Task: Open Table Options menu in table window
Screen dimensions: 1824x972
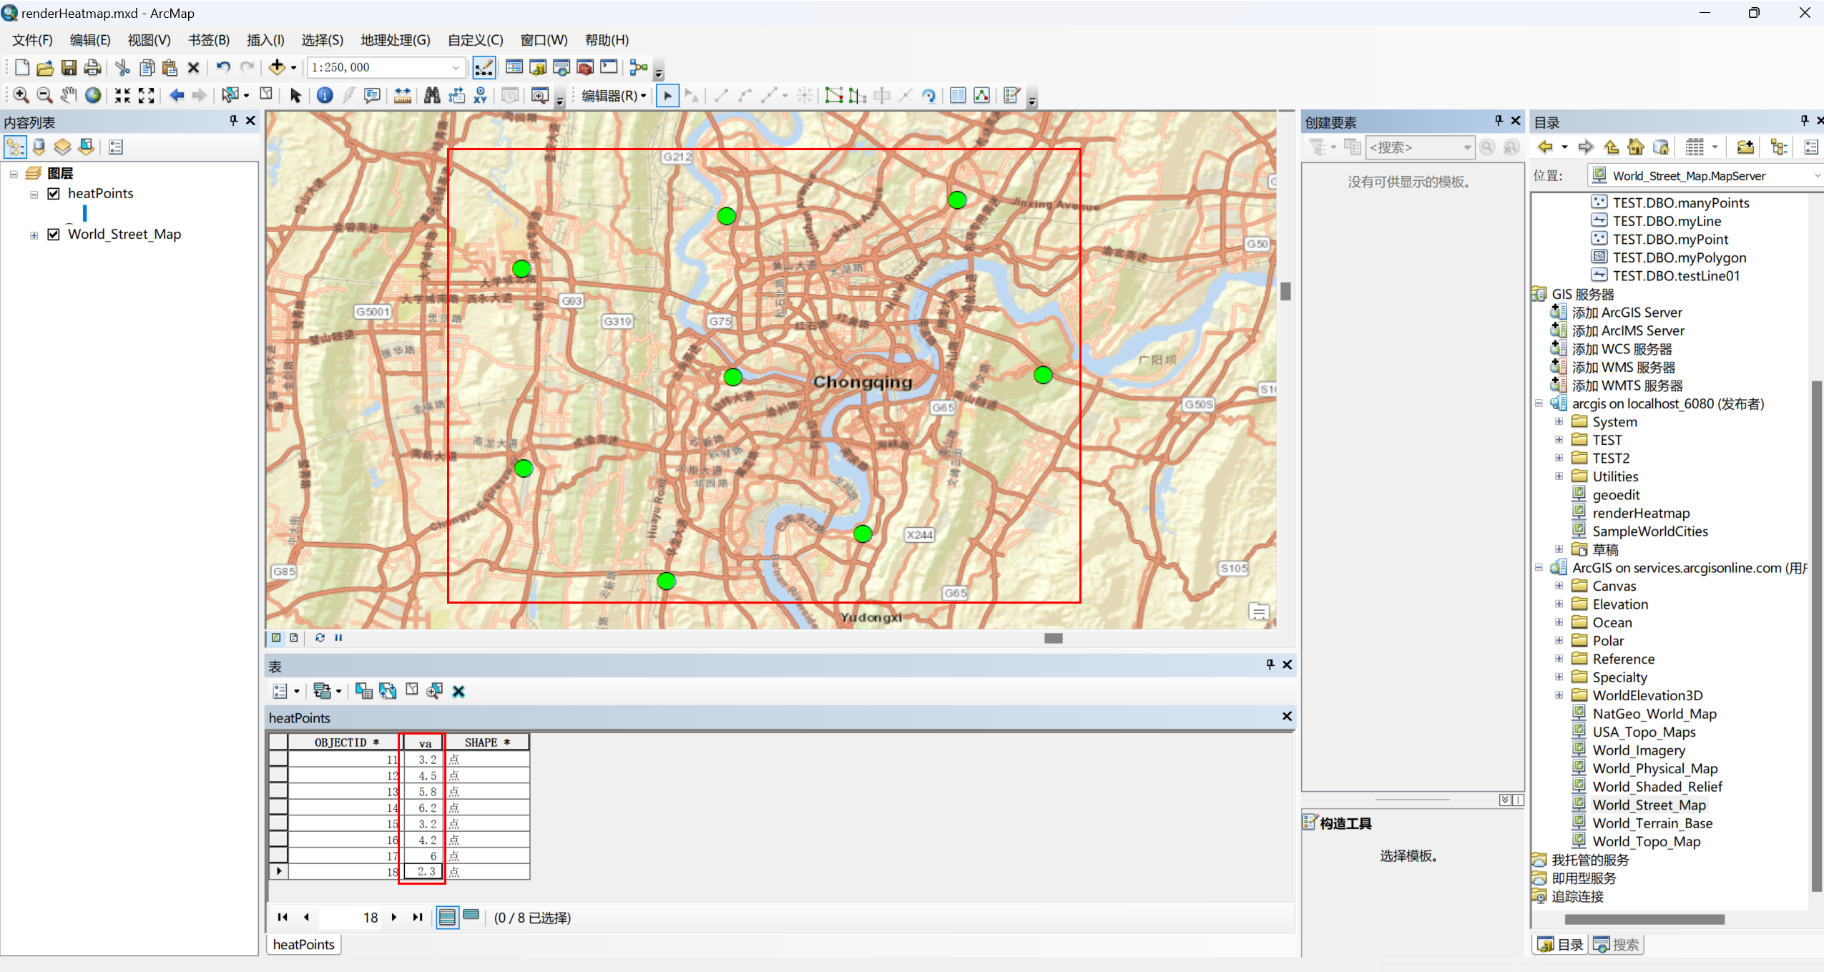Action: tap(285, 691)
